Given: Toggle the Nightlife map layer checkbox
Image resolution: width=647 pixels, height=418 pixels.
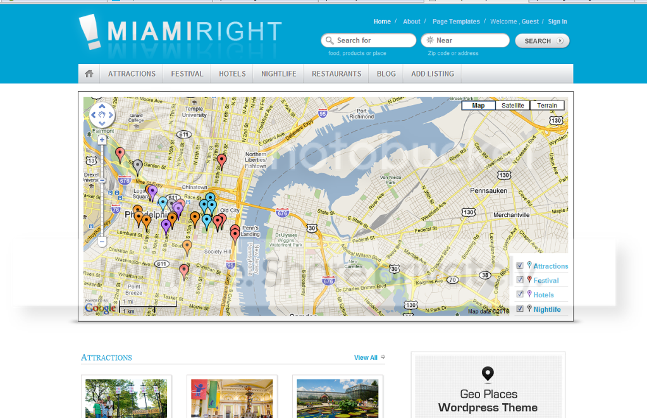Looking at the screenshot, I should 520,309.
